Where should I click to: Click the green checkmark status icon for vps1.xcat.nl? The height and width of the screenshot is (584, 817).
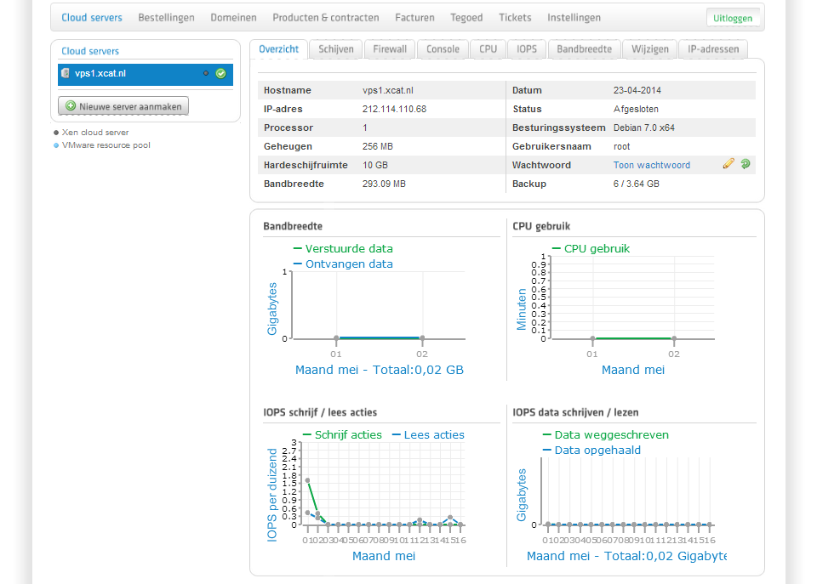220,74
